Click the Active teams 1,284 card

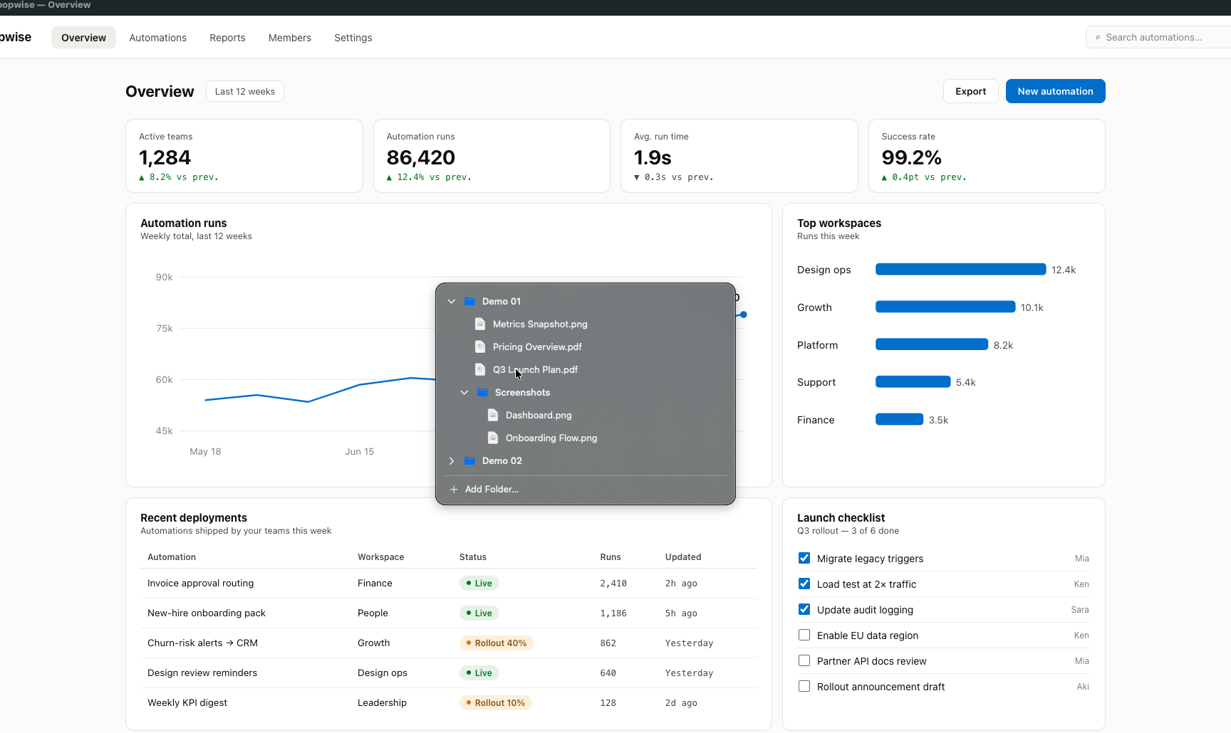pos(244,156)
